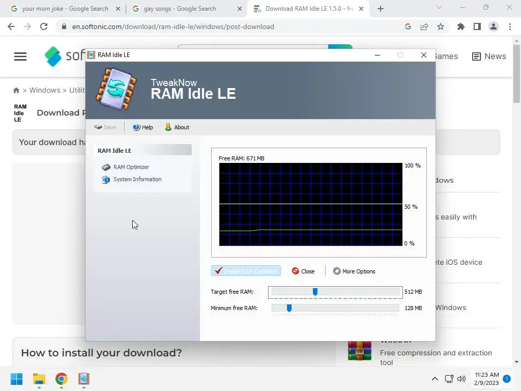This screenshot has width=521, height=391.
Task: Open the Windows Start menu
Action: click(17, 379)
